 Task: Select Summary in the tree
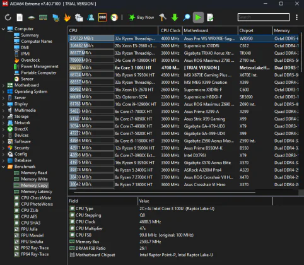30,35
